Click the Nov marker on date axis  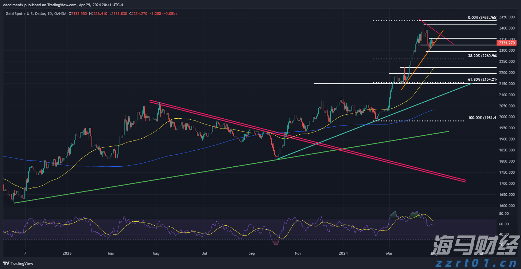click(x=298, y=253)
